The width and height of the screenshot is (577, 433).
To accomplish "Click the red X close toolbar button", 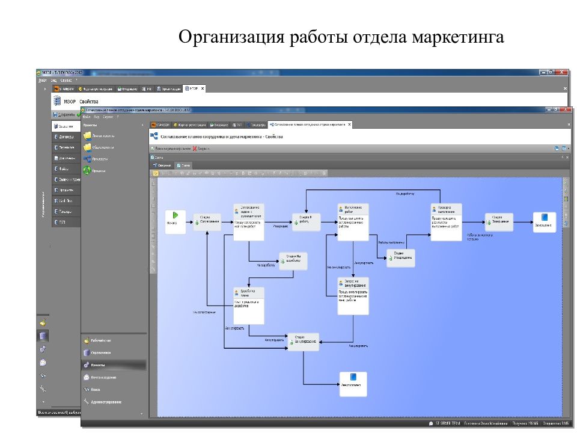I will (203, 149).
